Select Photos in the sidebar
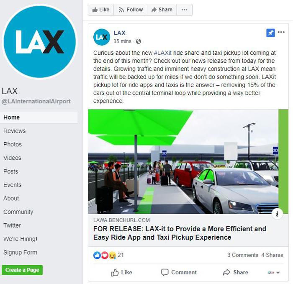 tap(13, 144)
